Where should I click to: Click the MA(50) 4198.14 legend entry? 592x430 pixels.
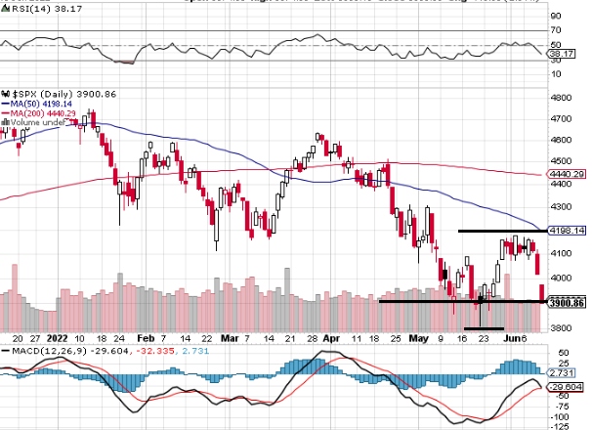coord(41,104)
